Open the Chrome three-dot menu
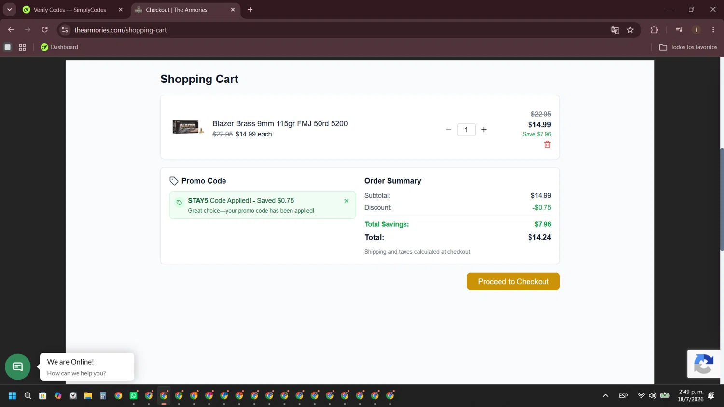 point(713,30)
